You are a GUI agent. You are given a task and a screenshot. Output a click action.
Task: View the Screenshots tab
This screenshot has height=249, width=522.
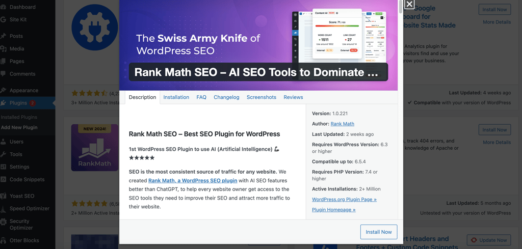tap(262, 97)
